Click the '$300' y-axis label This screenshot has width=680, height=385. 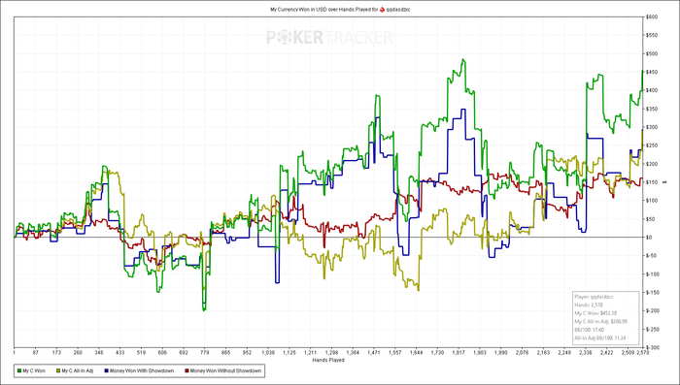(653, 127)
